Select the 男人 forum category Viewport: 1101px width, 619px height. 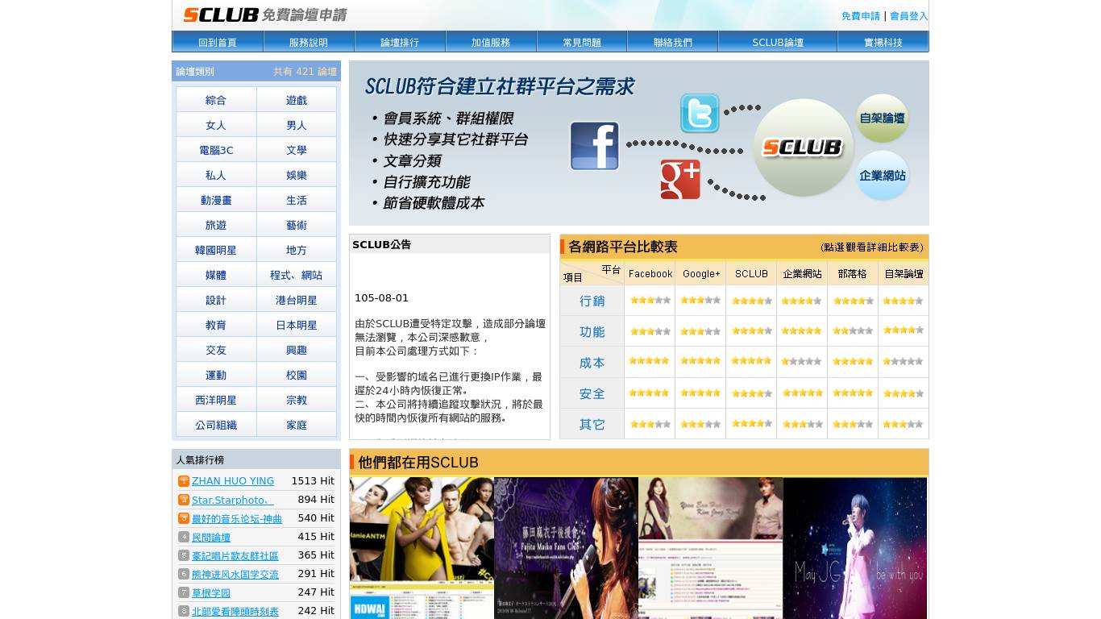pos(297,125)
